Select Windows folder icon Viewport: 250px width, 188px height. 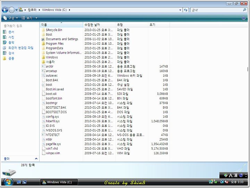click(x=43, y=57)
